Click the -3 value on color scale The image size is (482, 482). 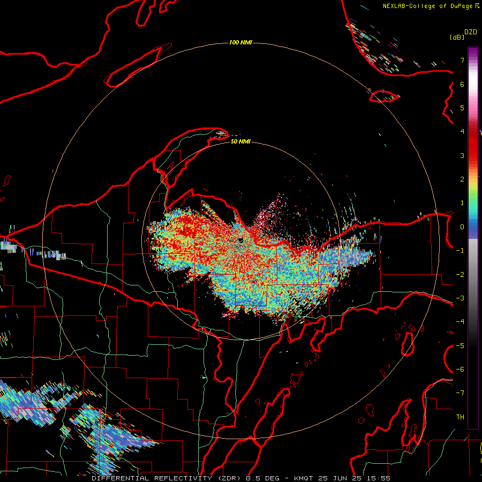[x=460, y=298]
